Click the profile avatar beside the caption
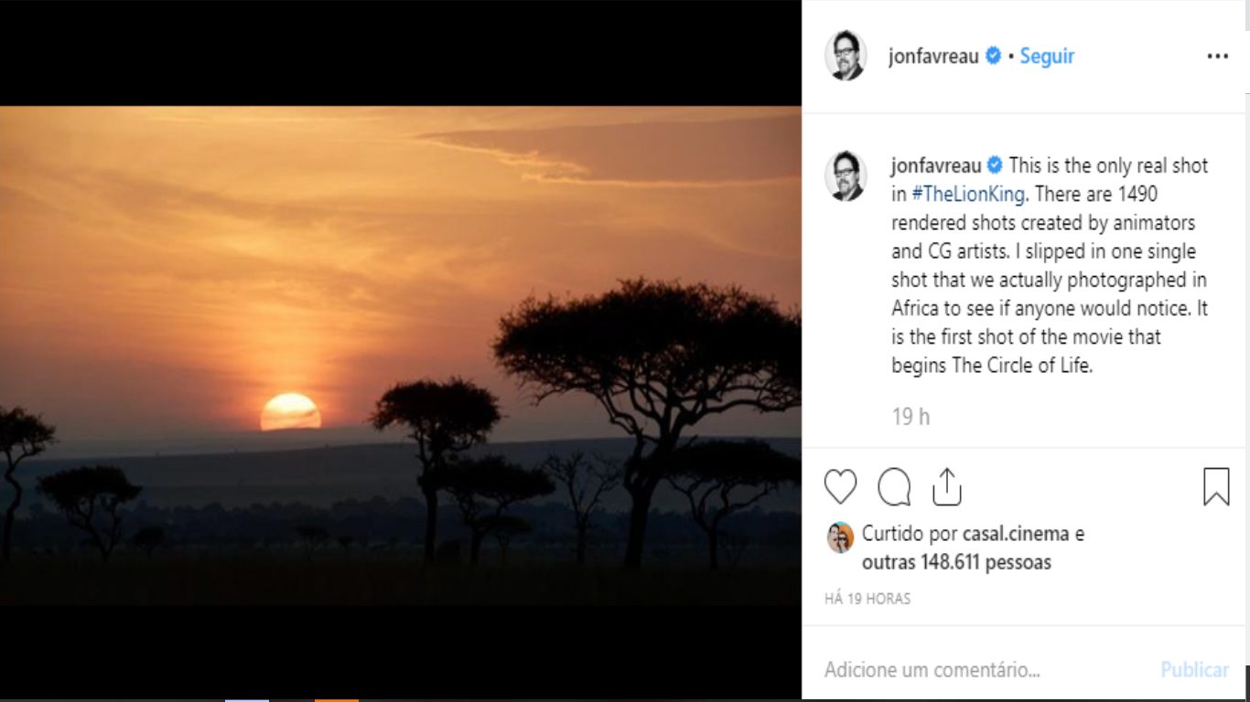 tap(845, 175)
